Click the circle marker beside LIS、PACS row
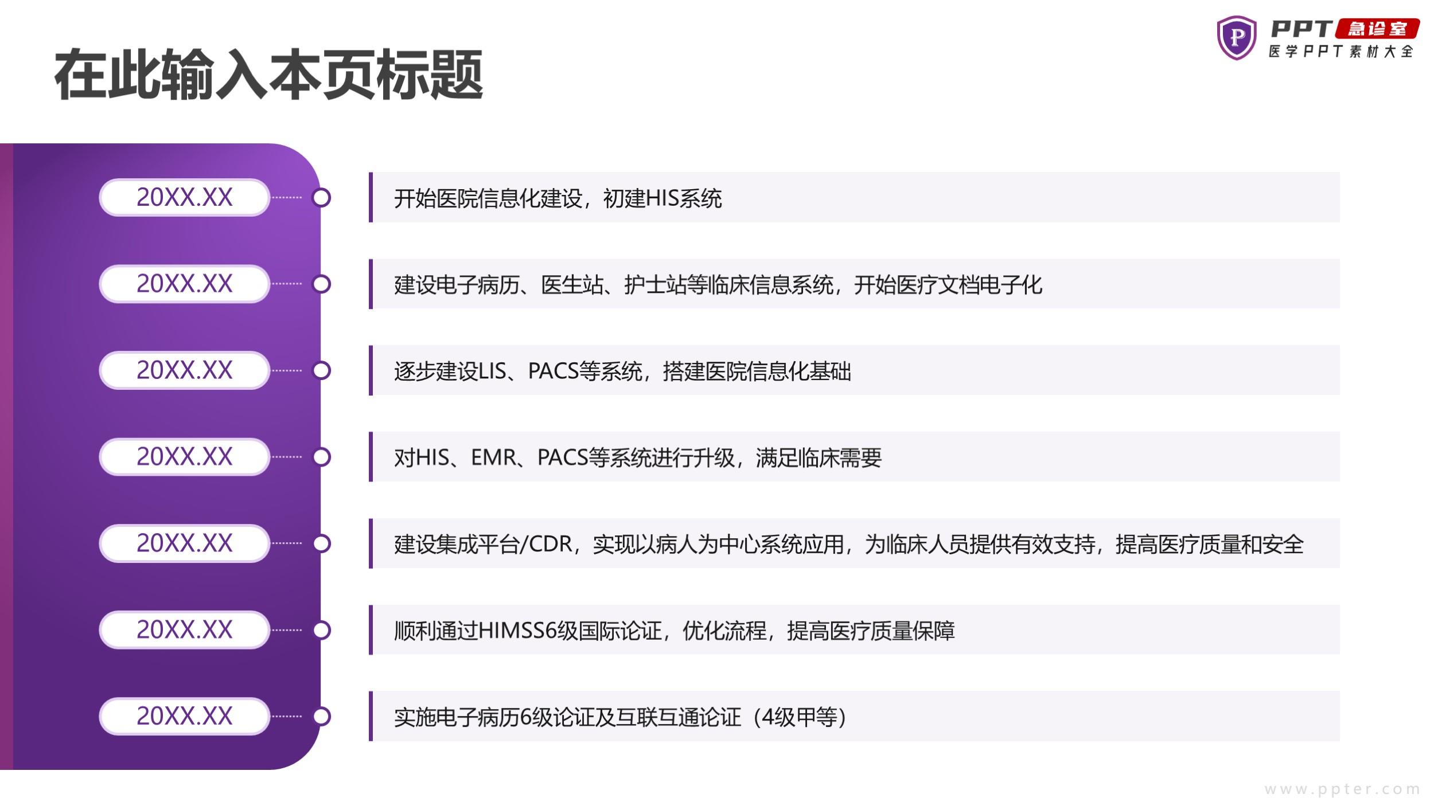The image size is (1434, 806). (x=321, y=370)
